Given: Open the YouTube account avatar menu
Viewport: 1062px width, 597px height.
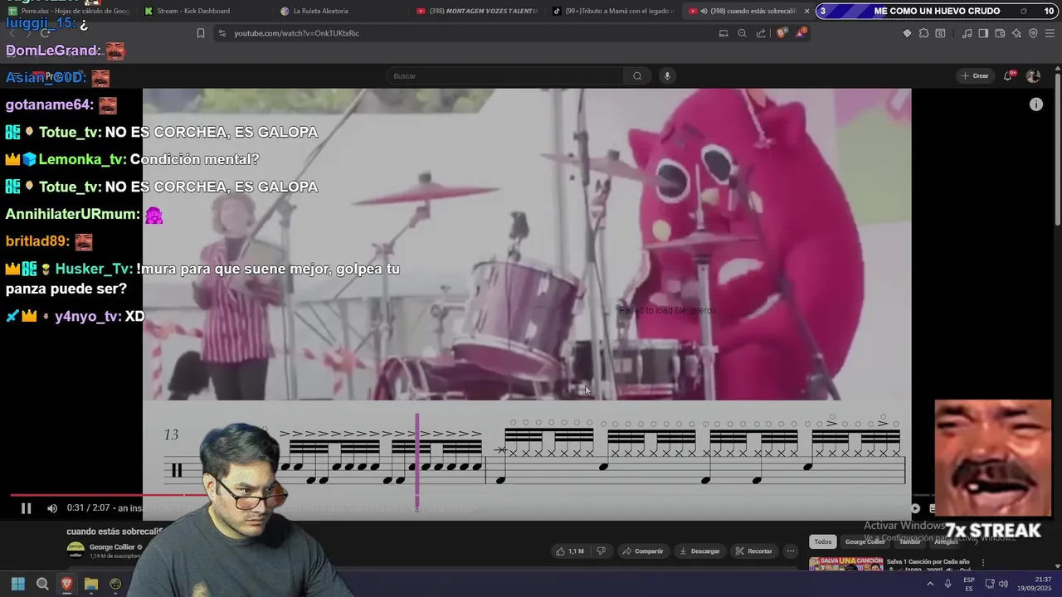Looking at the screenshot, I should click(x=1033, y=75).
